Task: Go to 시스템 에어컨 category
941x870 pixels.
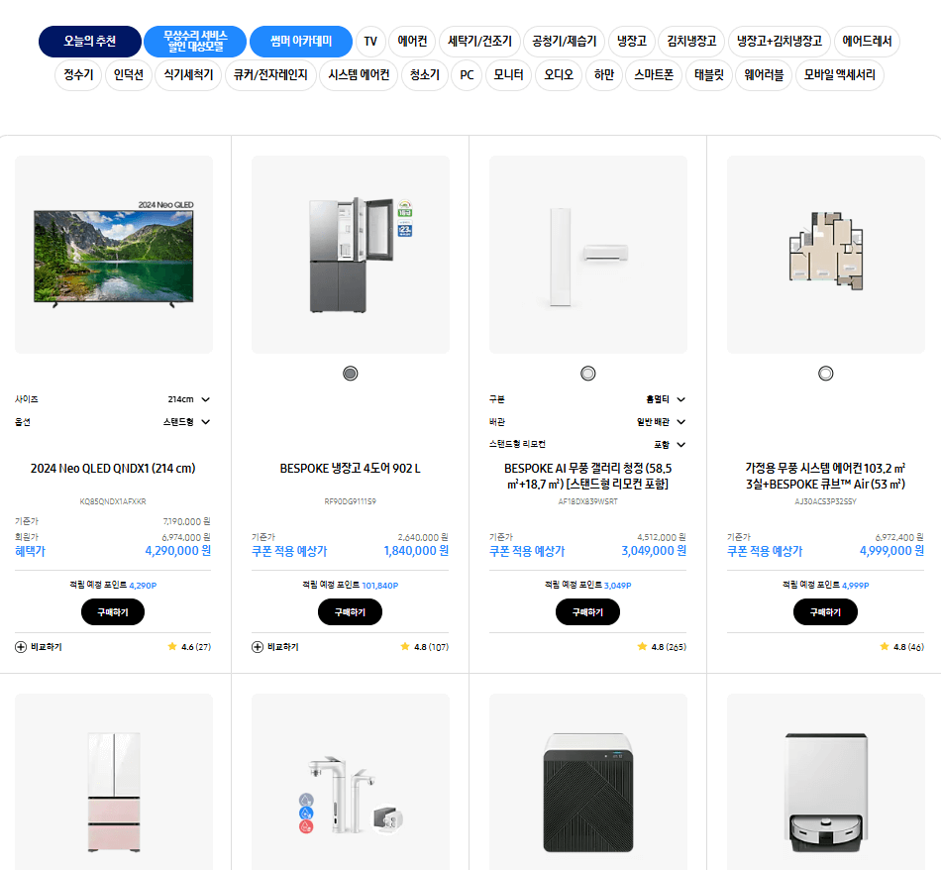Action: 359,75
